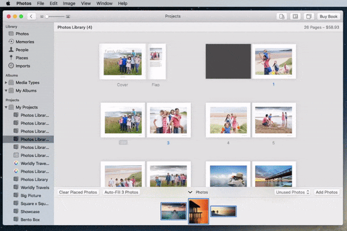Select the dark blank inside cover page
The image size is (347, 231).
coord(228,61)
